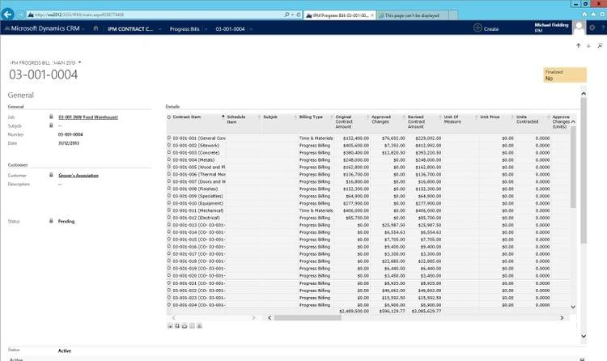607x361 pixels.
Task: Click the address bar search magnifier icon
Action: click(287, 15)
